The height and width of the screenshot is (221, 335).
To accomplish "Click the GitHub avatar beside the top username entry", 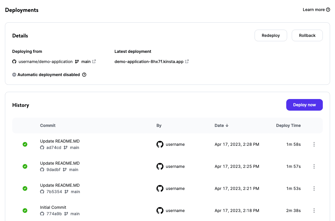I will pyautogui.click(x=160, y=144).
